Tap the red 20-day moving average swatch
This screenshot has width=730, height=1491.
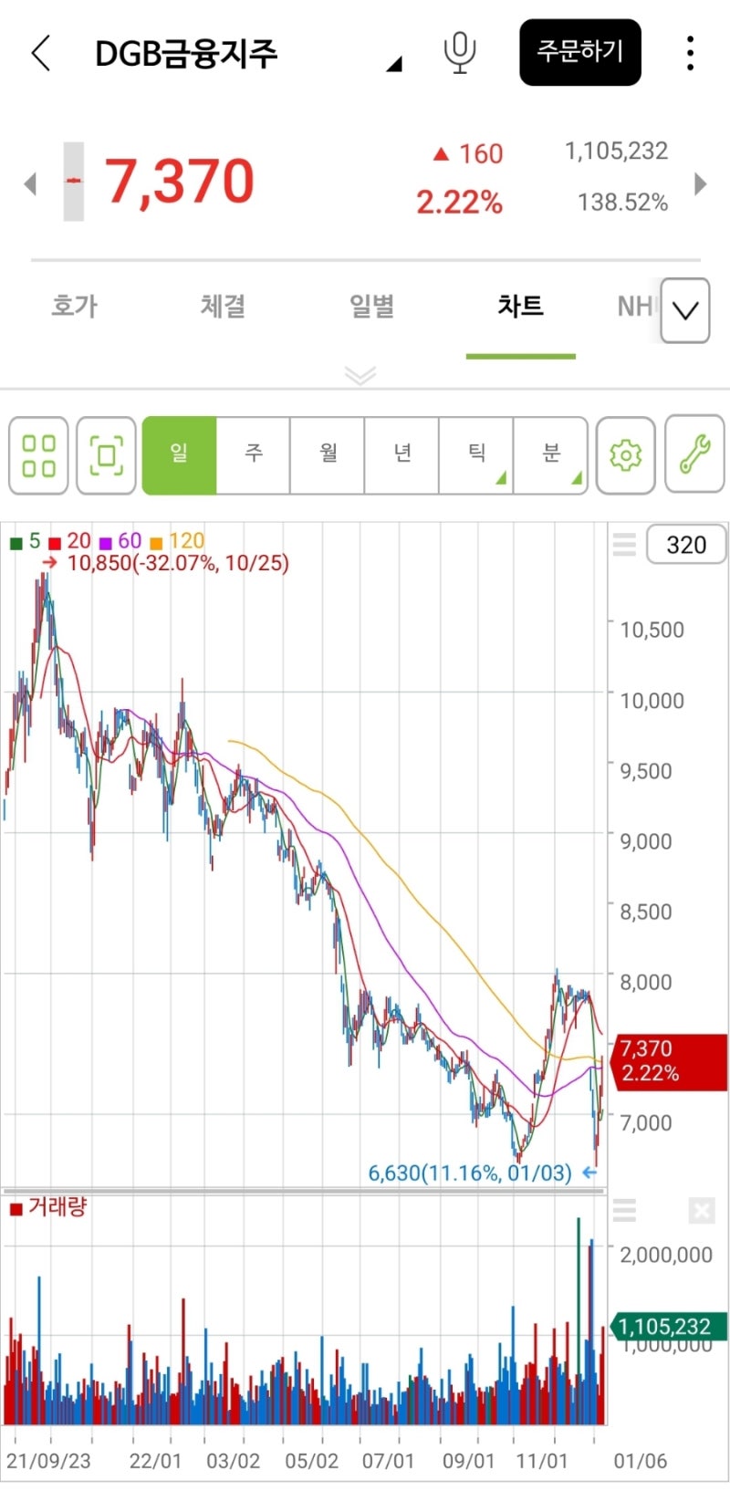pyautogui.click(x=55, y=543)
